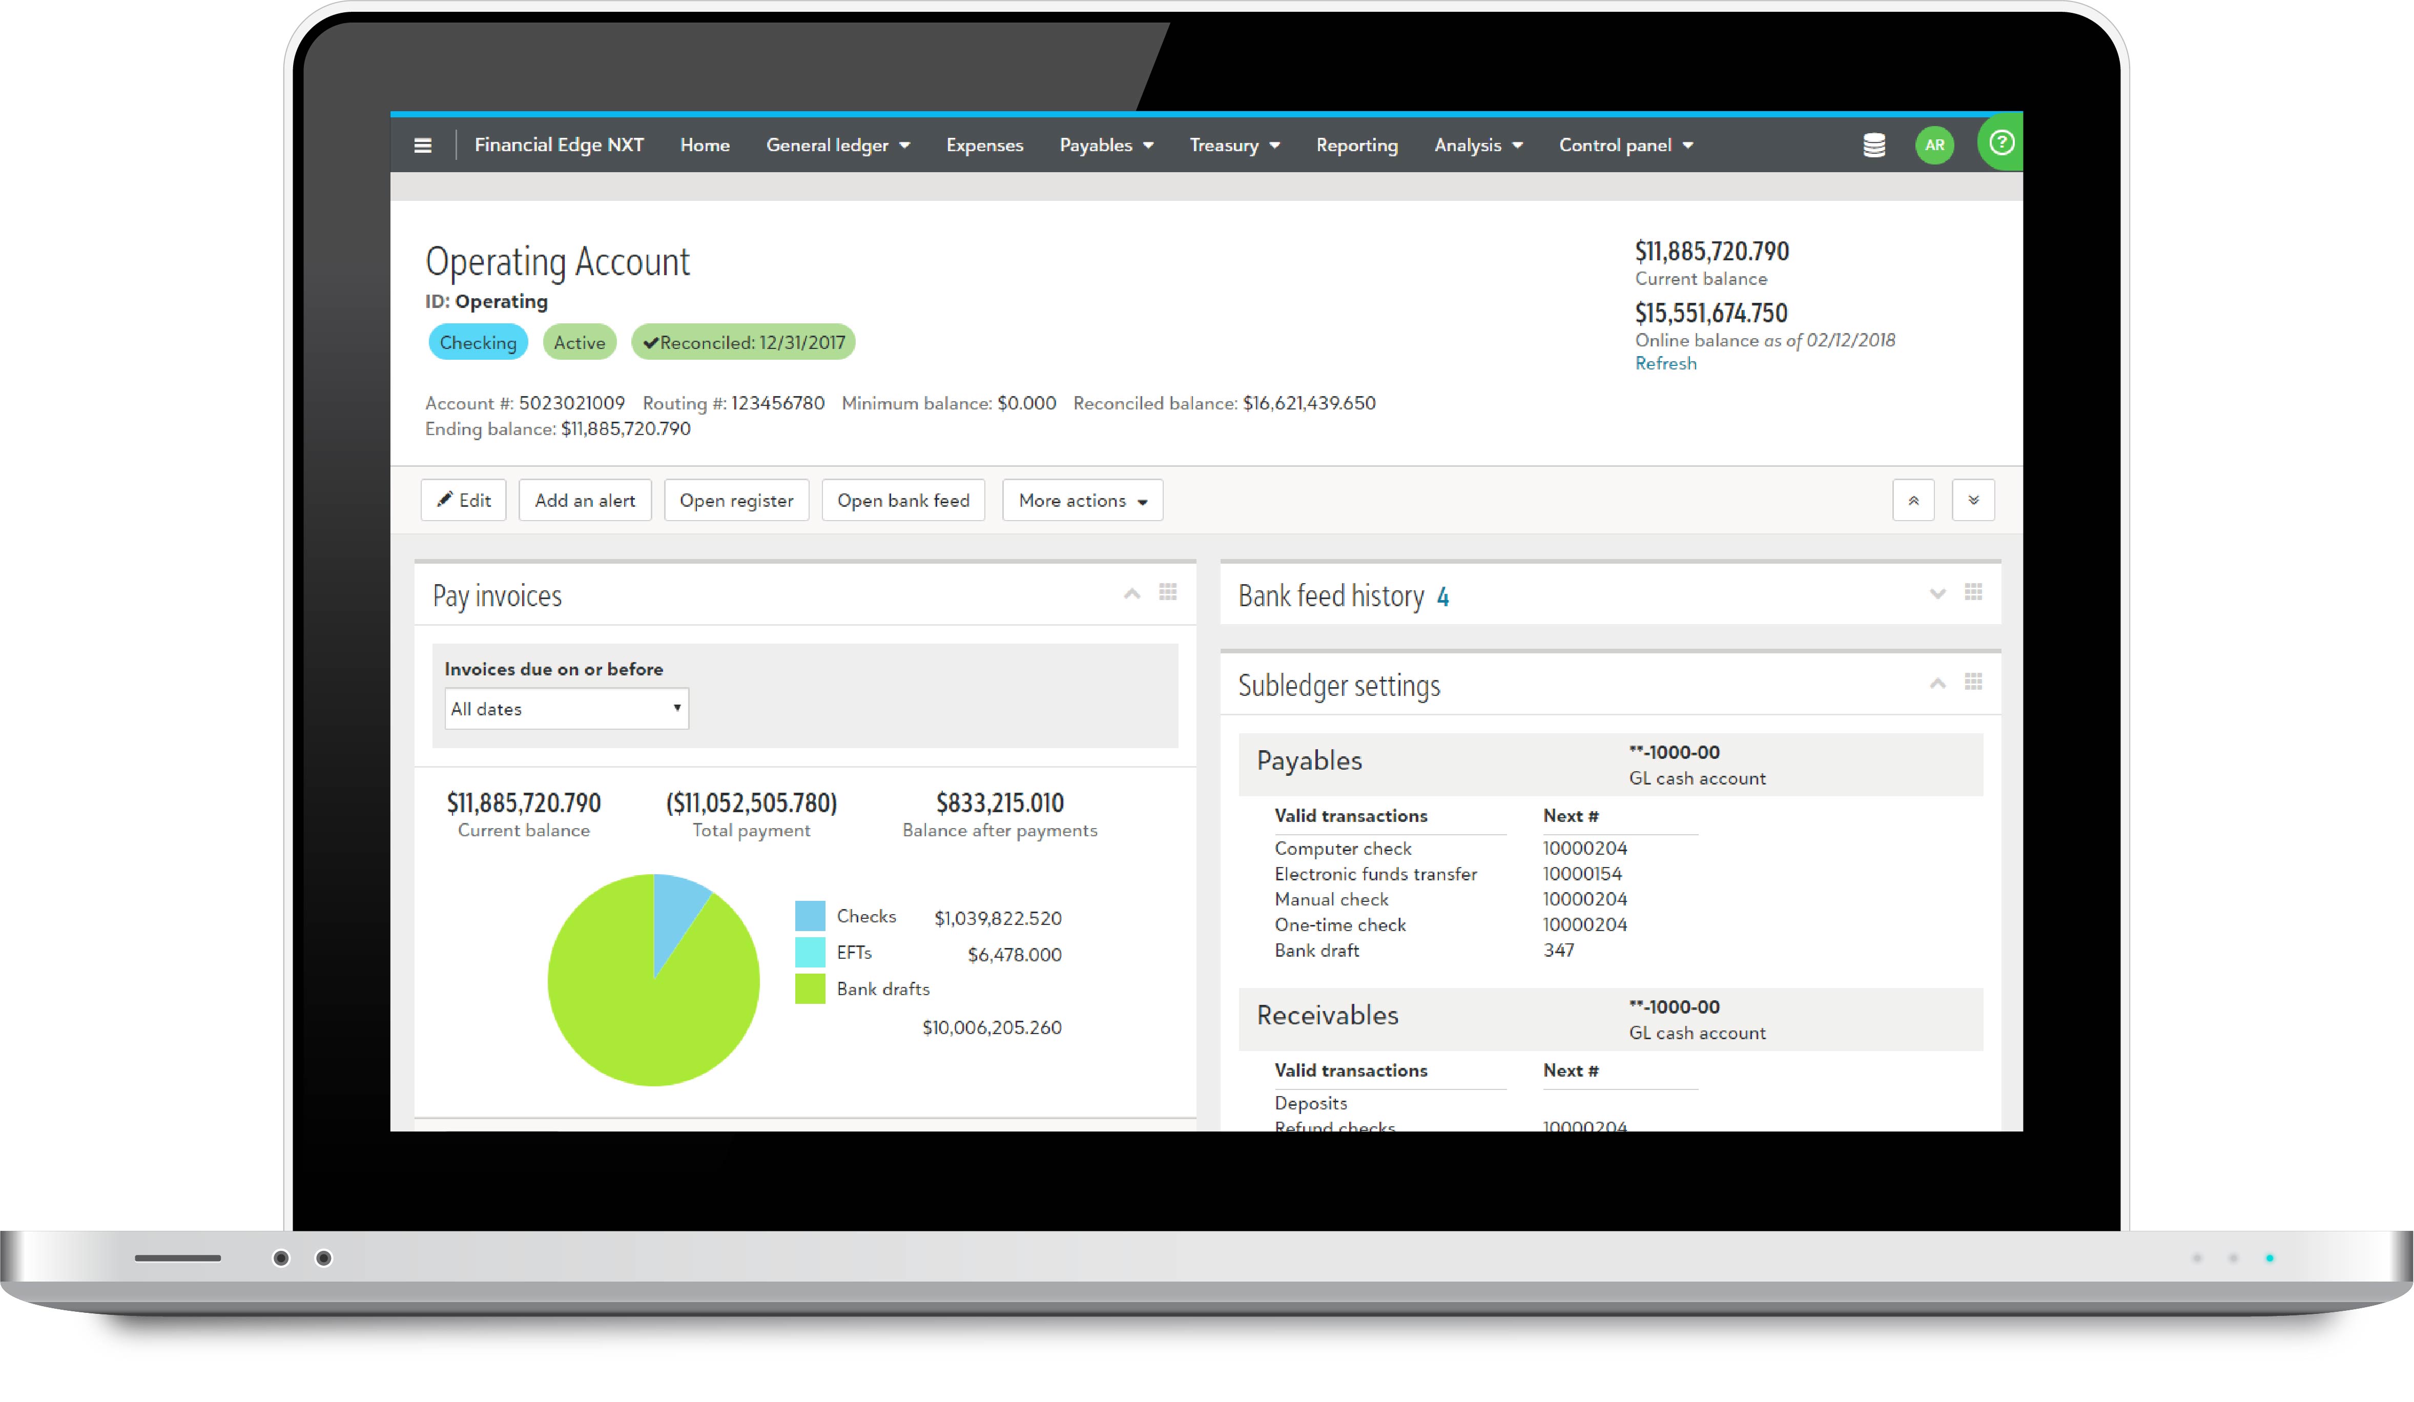Click balance after payments $833,215.010
The height and width of the screenshot is (1402, 2414).
(x=1000, y=802)
